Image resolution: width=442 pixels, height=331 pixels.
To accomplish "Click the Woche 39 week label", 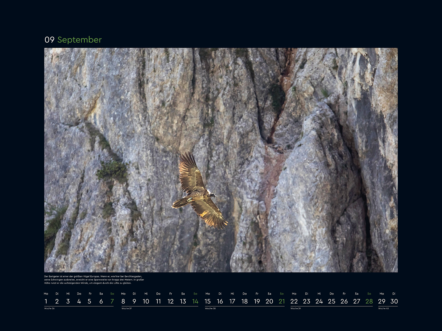I will [296, 308].
